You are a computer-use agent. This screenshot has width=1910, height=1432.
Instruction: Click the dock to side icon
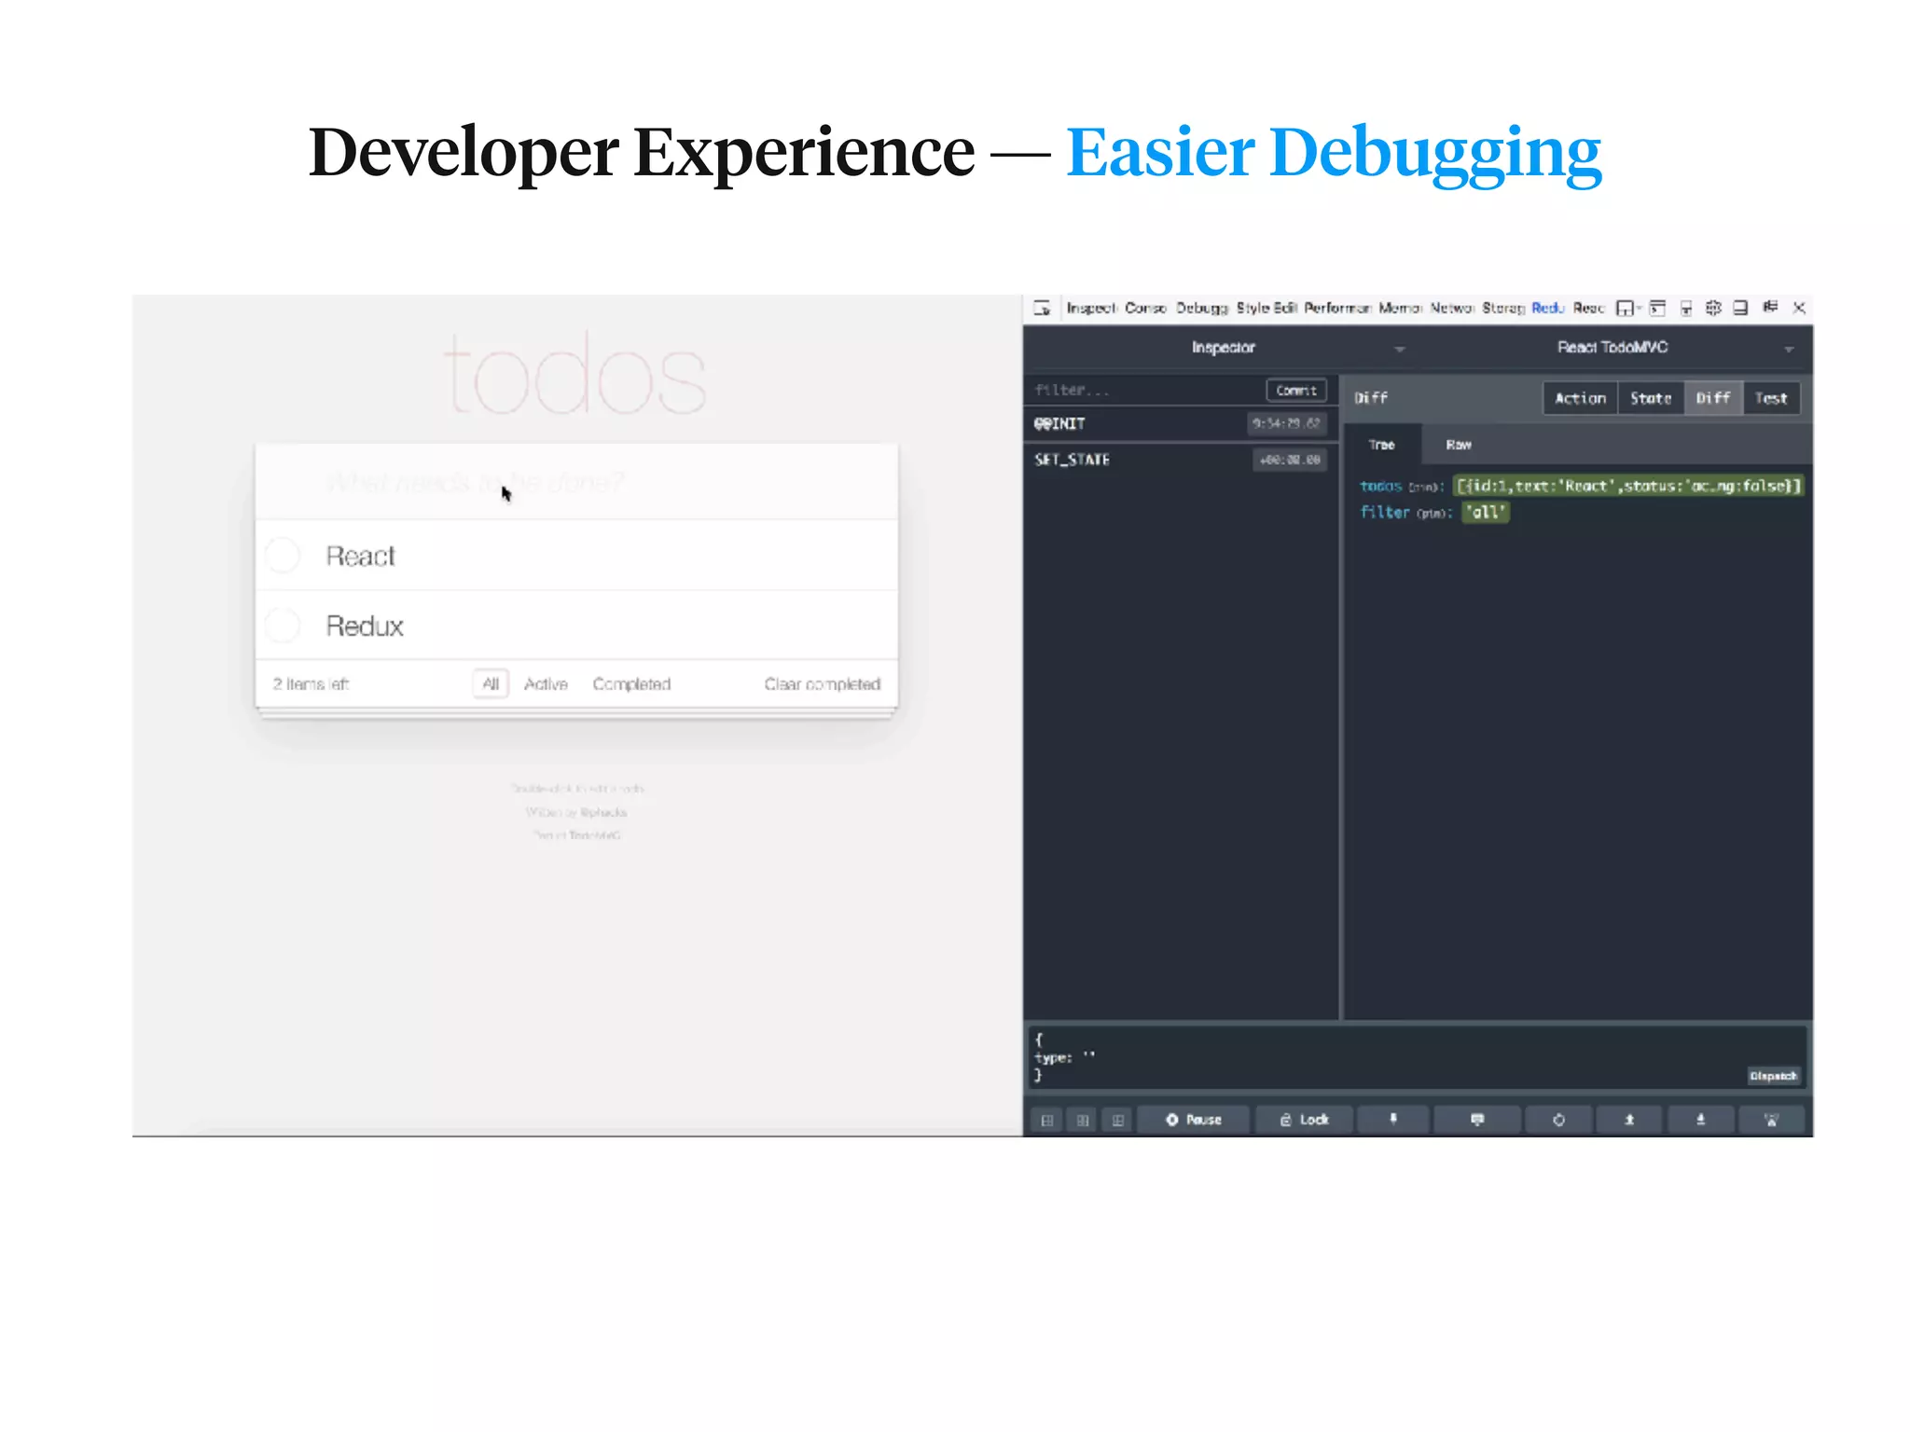click(x=1740, y=308)
